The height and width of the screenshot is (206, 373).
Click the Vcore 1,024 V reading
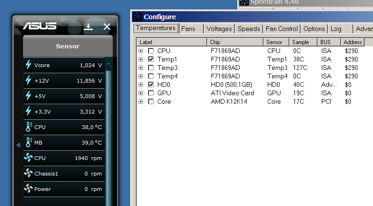pos(91,65)
